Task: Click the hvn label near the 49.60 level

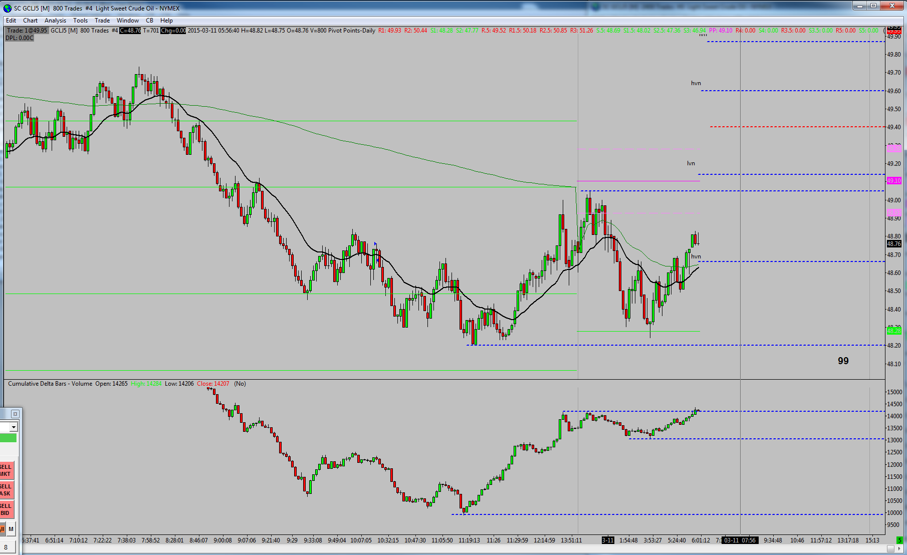Action: point(696,83)
